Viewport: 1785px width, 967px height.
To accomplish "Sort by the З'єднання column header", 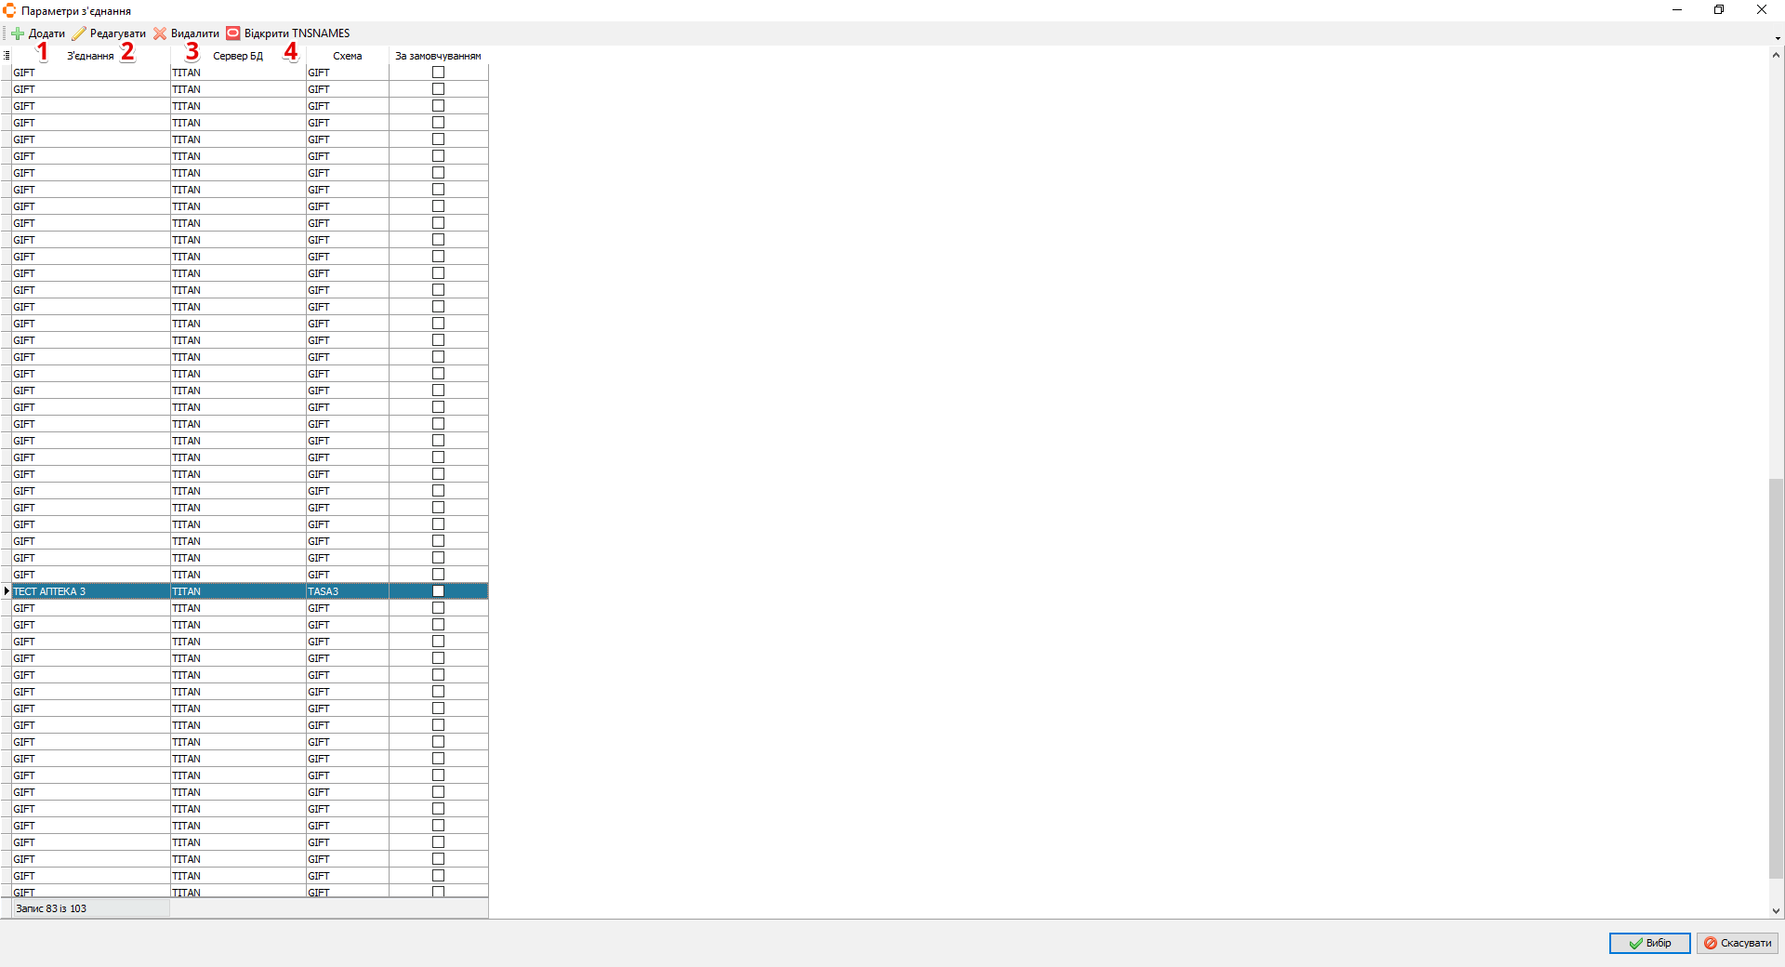I will click(90, 56).
